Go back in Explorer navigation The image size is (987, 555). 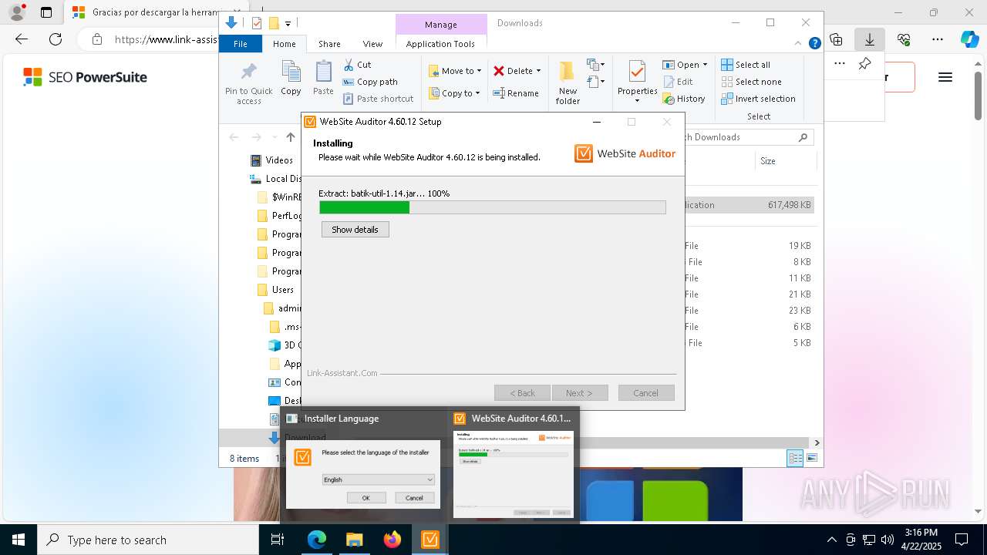tap(234, 137)
